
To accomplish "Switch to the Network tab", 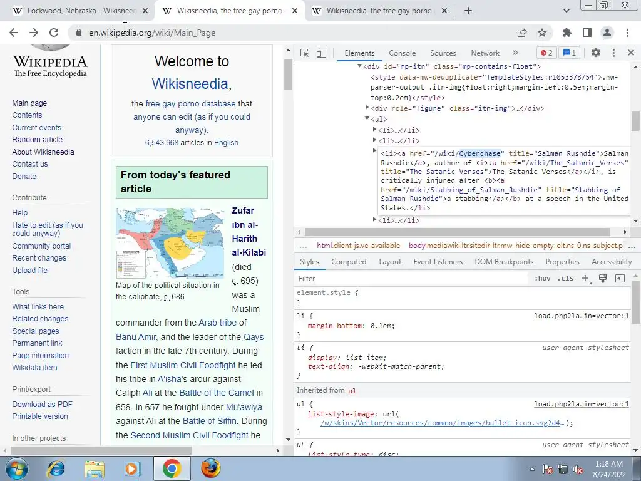I will point(485,53).
